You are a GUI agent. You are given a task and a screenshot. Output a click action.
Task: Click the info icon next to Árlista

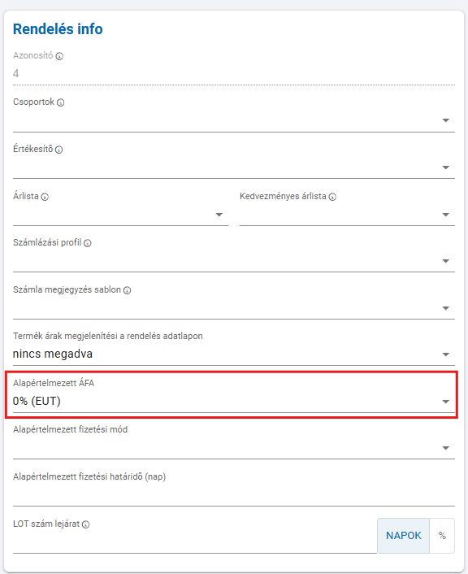tap(45, 198)
